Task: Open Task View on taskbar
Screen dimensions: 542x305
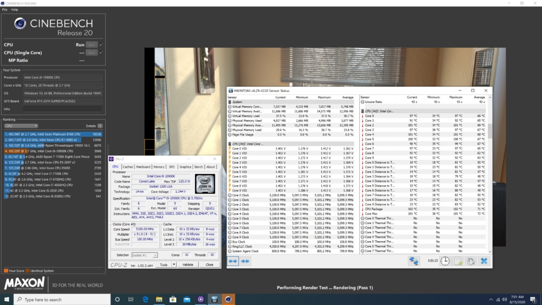Action: 131,300
